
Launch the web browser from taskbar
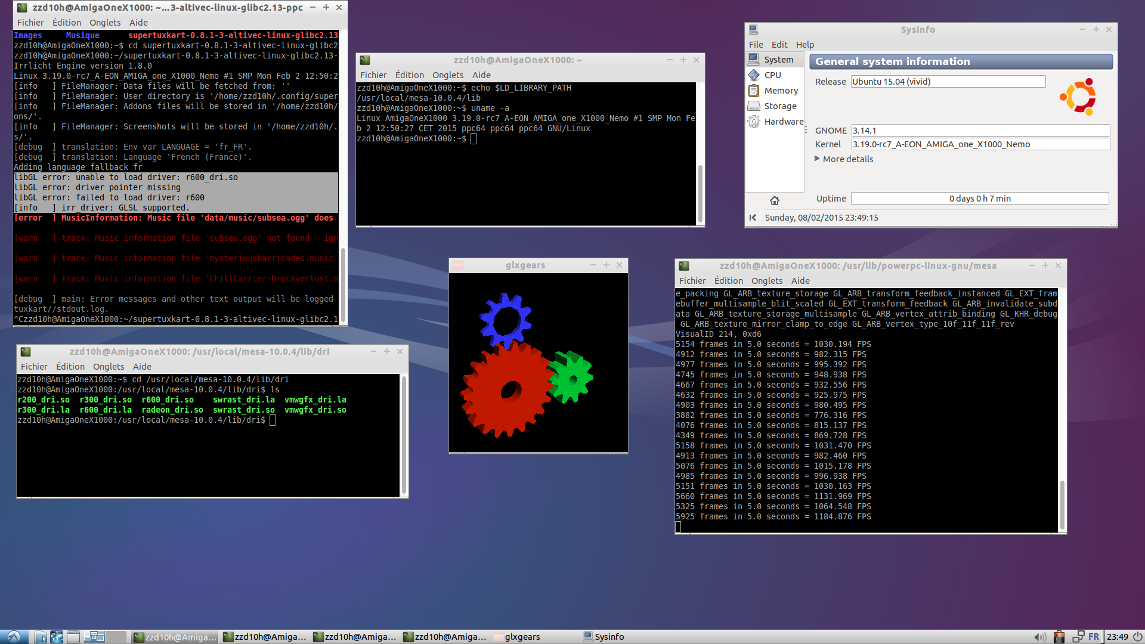pos(57,637)
